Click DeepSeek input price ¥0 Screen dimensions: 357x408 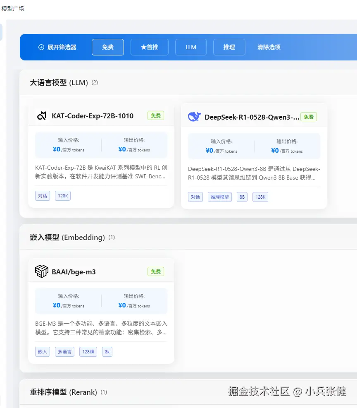point(209,151)
